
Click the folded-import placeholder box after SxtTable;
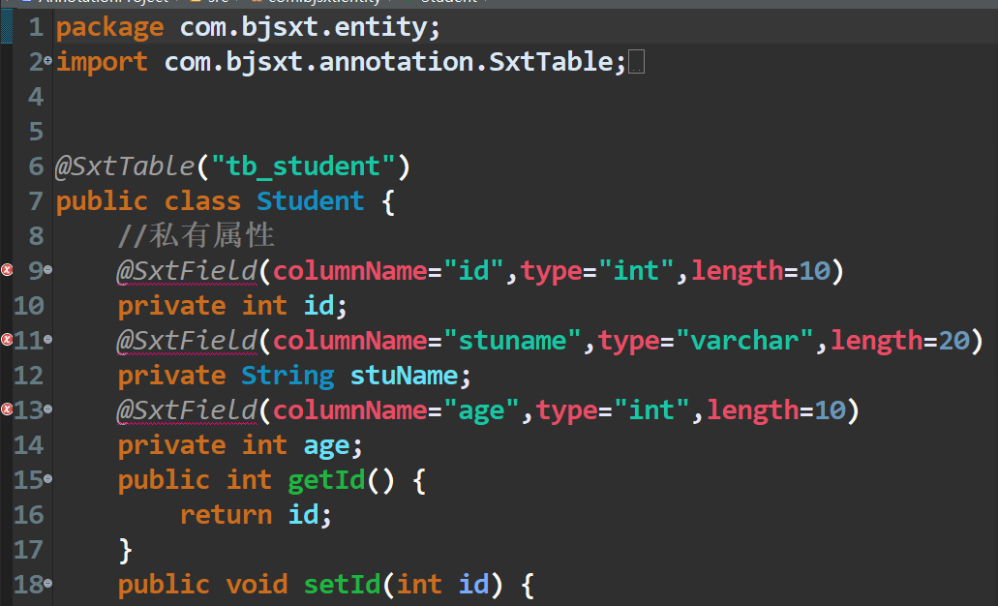[637, 62]
